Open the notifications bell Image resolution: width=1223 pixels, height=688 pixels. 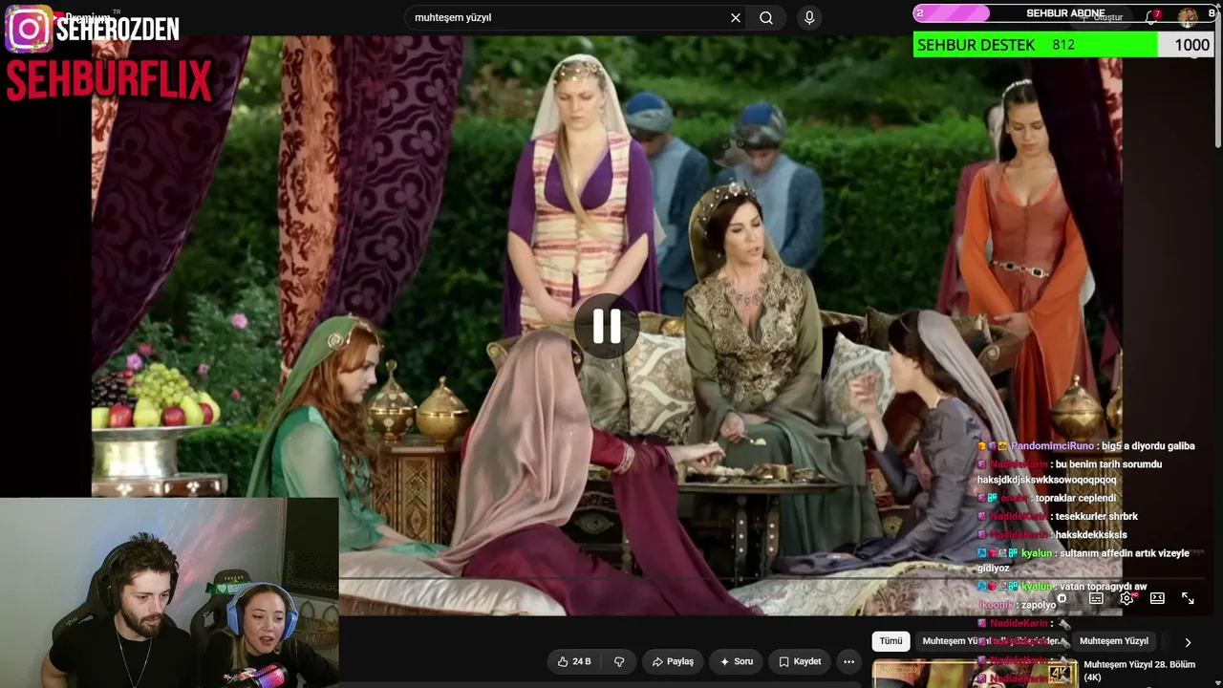[1152, 17]
